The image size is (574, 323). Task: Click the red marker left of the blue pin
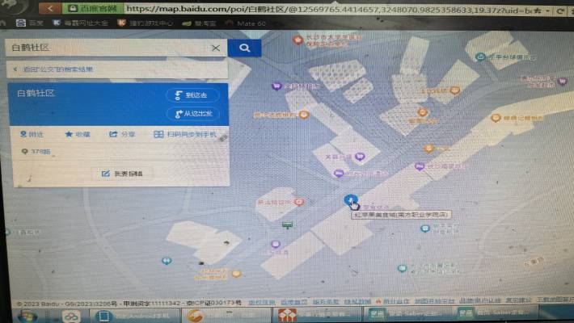coord(299,202)
